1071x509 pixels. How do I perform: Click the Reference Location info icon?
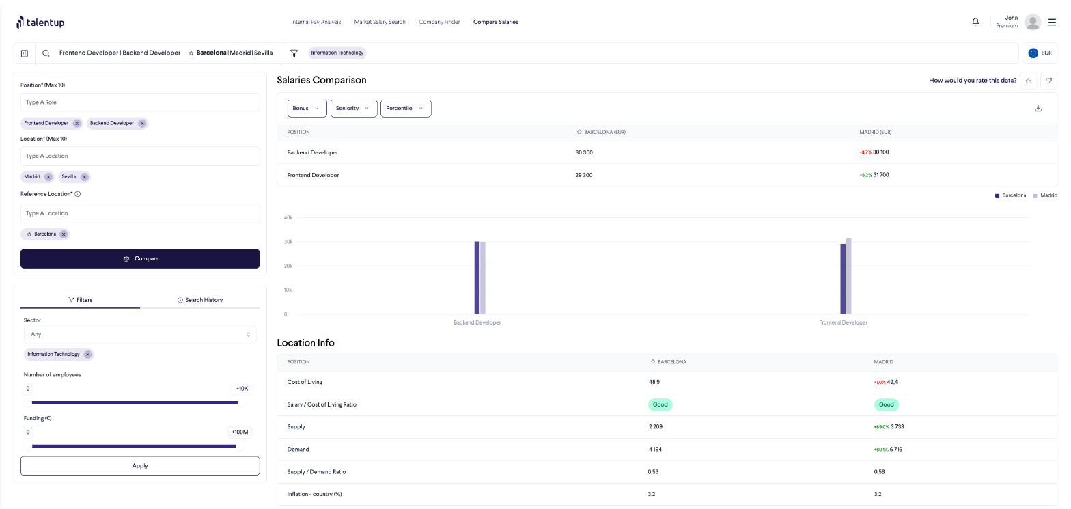tap(78, 194)
